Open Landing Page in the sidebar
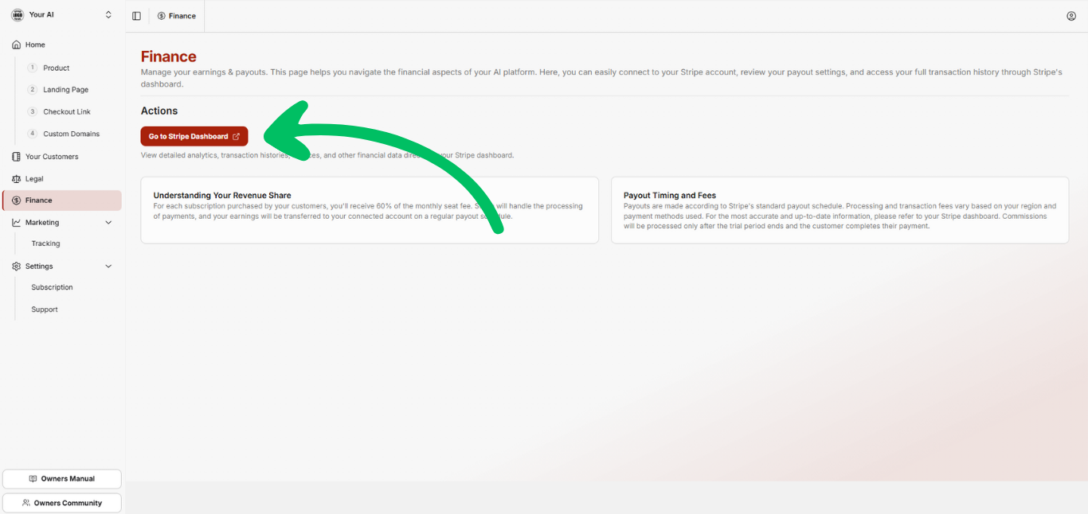The height and width of the screenshot is (514, 1088). tap(66, 90)
